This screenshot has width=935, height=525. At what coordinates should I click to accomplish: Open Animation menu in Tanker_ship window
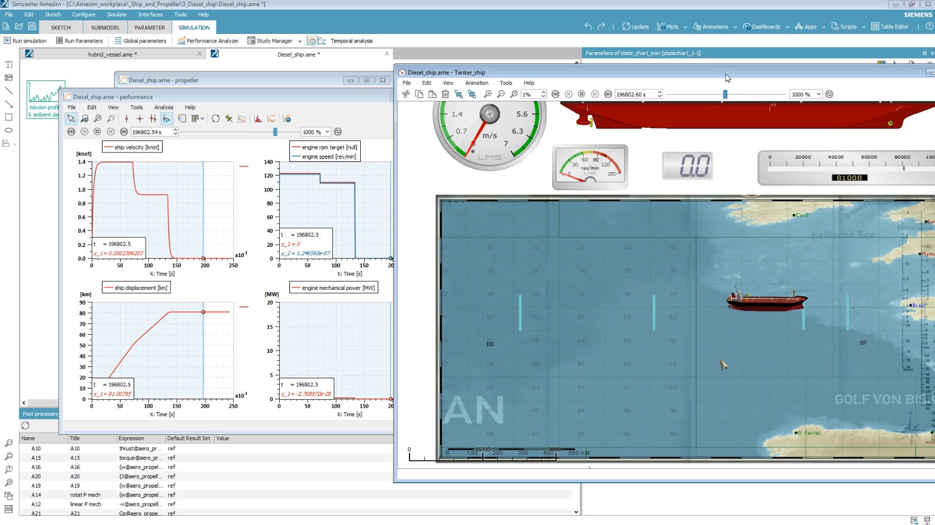point(476,83)
